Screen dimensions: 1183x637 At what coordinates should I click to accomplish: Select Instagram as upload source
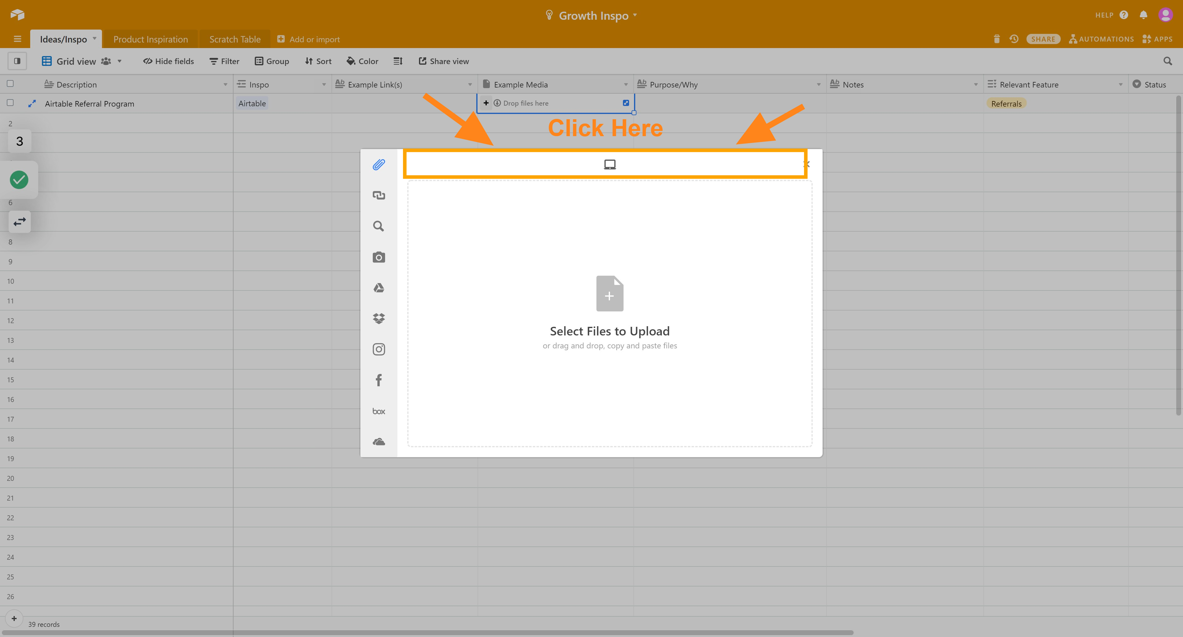point(378,349)
